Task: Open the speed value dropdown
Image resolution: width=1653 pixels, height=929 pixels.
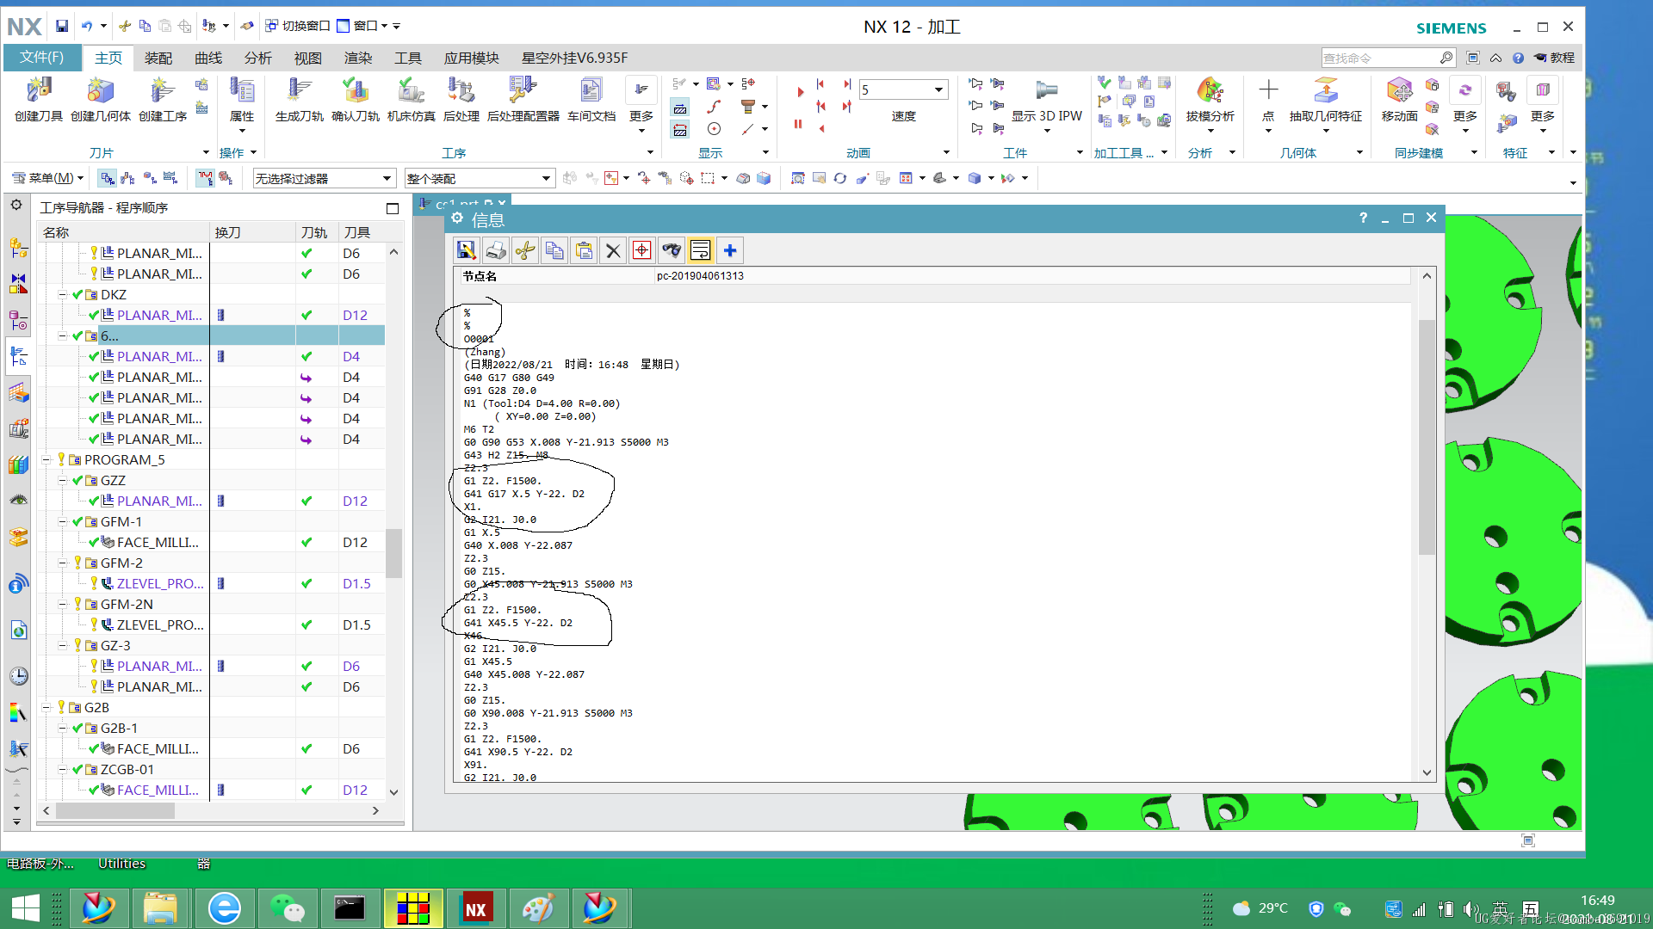Action: [x=938, y=89]
